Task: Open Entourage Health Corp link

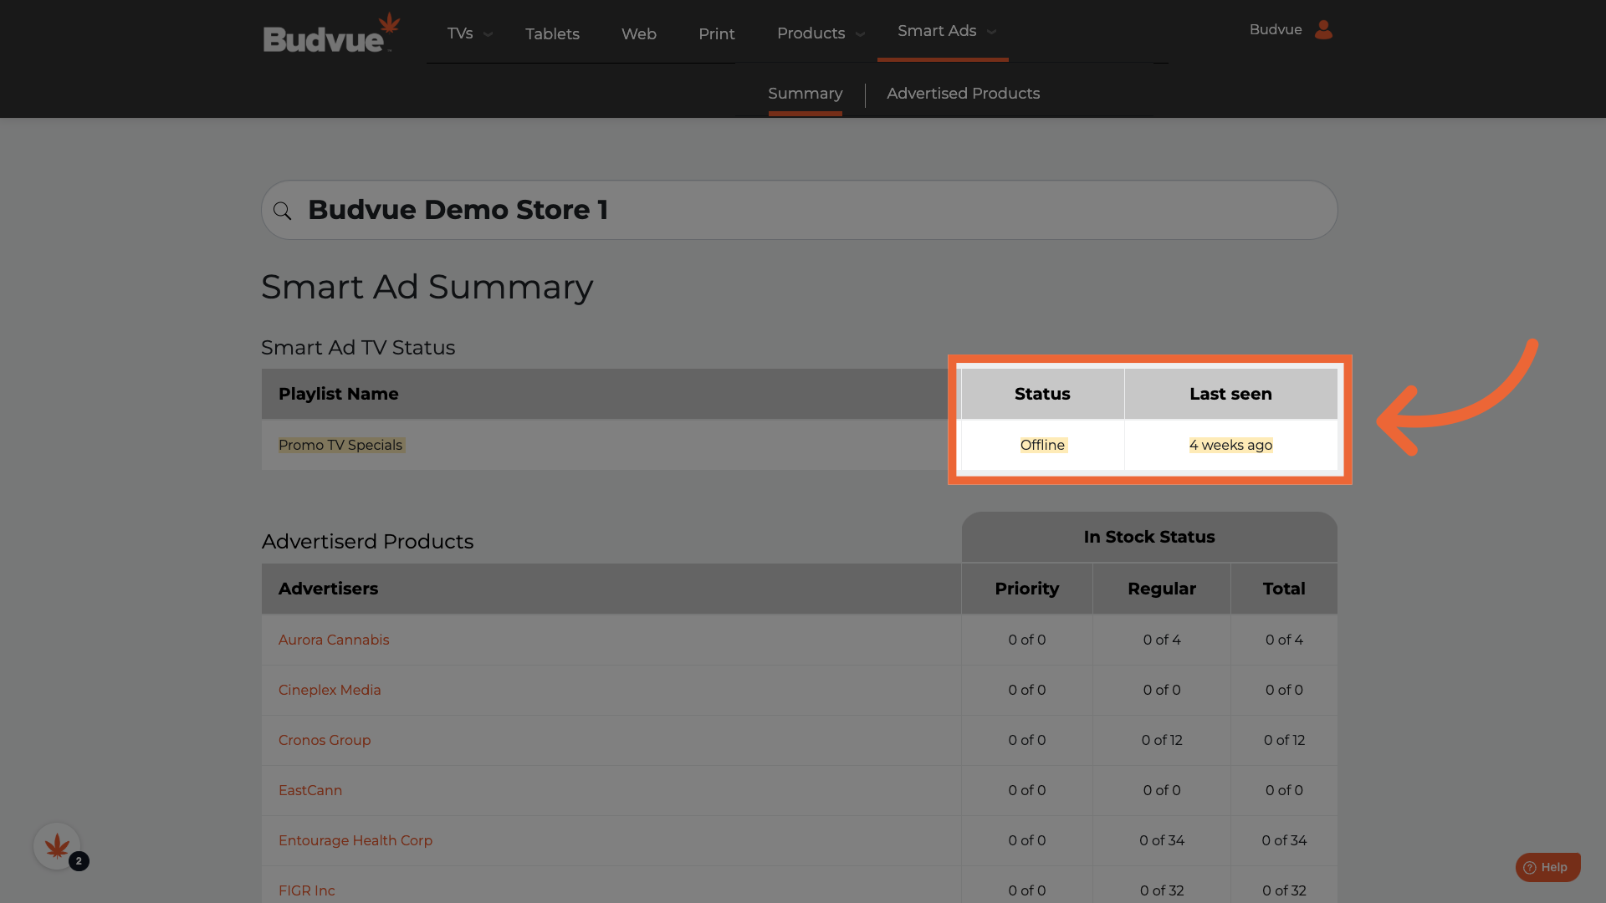Action: coord(355,840)
